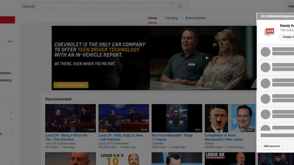The image size is (294, 165).
Task: Click the red Steady channel avatar icon
Action: 269,32
